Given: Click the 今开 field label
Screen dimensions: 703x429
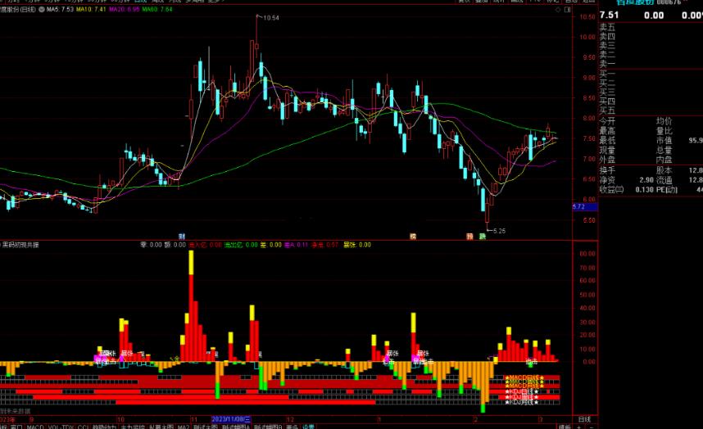Looking at the screenshot, I should pyautogui.click(x=607, y=121).
